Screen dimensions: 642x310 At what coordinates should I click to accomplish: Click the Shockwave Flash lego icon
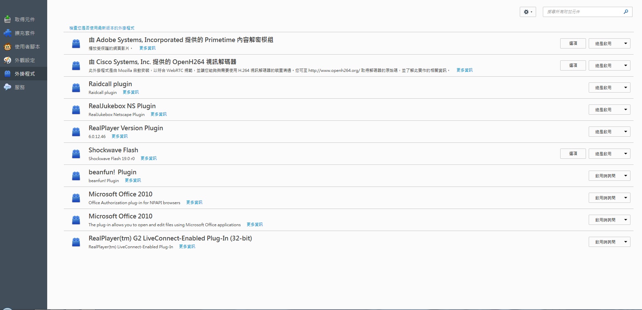point(76,154)
